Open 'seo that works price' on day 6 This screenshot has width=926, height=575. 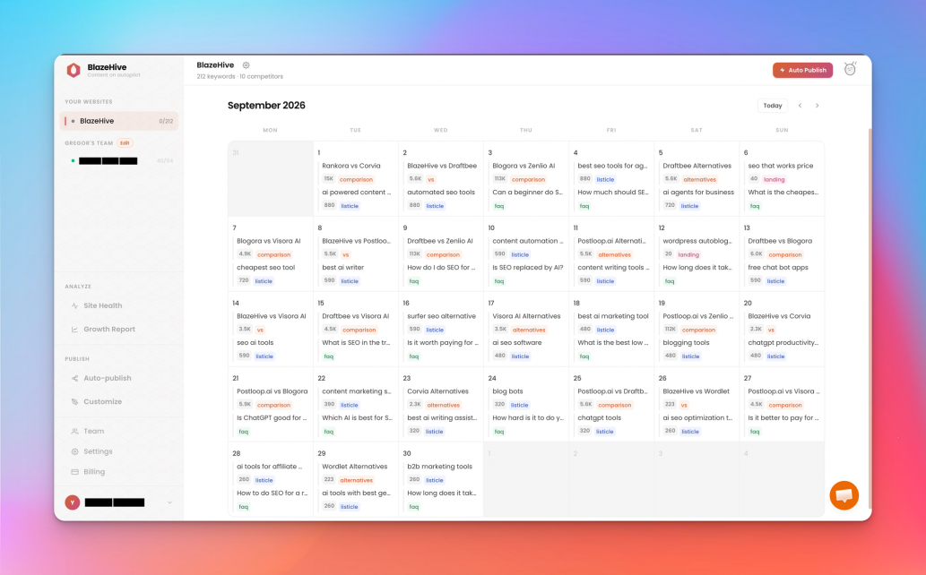(781, 166)
